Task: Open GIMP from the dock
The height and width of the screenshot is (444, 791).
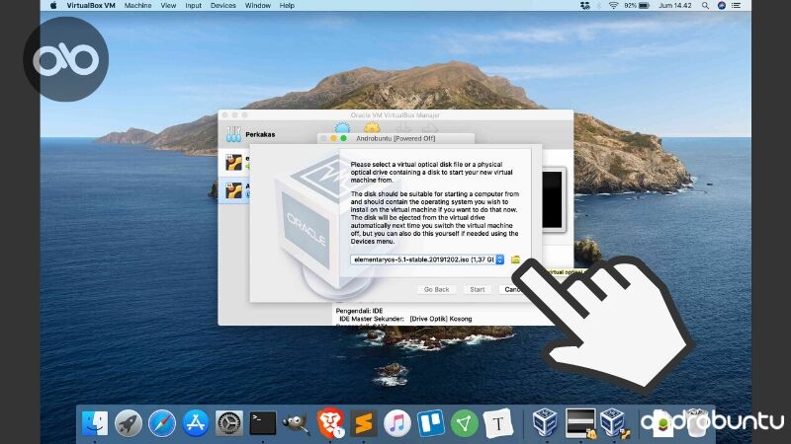Action: [x=296, y=423]
